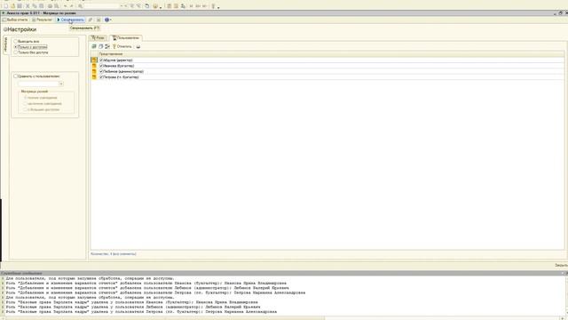The width and height of the screenshot is (568, 320).
Task: Select the 'Только с доступом' radio button
Action: (x=16, y=47)
